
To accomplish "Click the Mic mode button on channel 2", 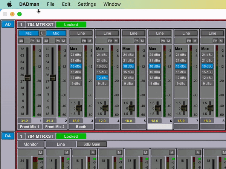I will [x=56, y=33].
